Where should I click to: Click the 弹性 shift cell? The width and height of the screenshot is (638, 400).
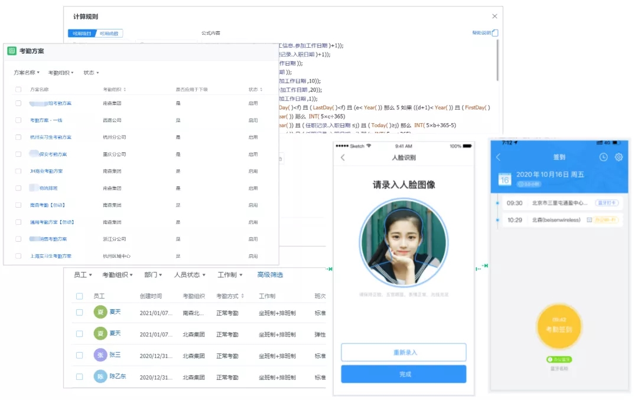pos(320,335)
